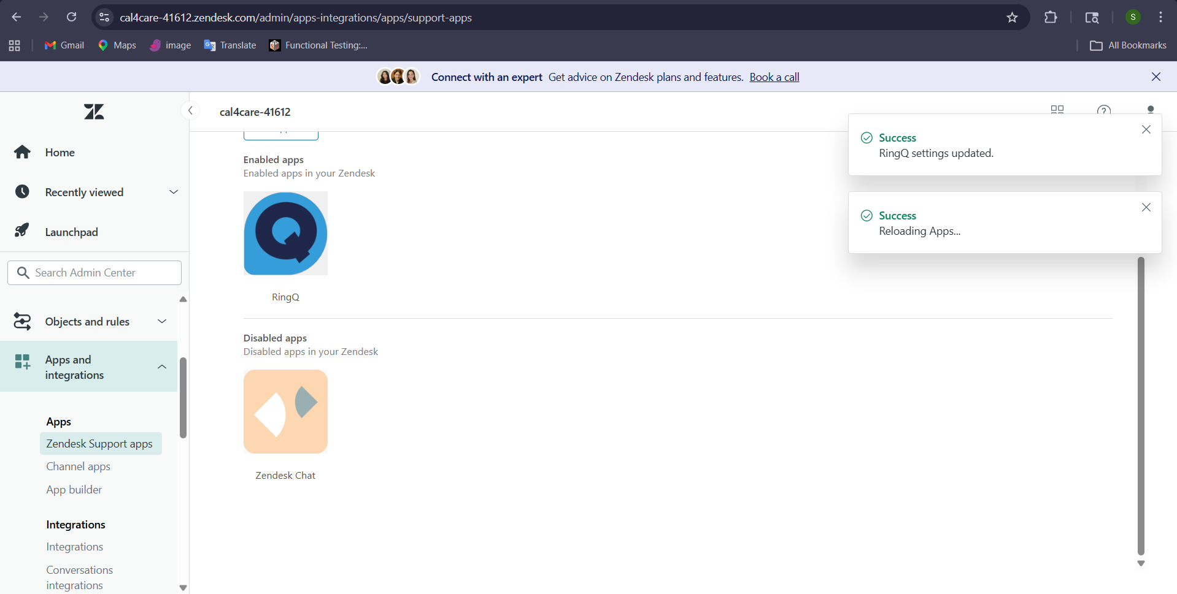This screenshot has height=594, width=1177.
Task: Open the image bookmark
Action: pyautogui.click(x=171, y=45)
